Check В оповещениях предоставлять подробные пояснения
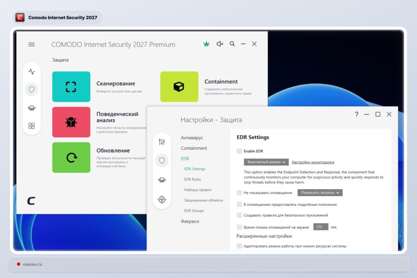This screenshot has height=278, width=417. click(x=239, y=205)
